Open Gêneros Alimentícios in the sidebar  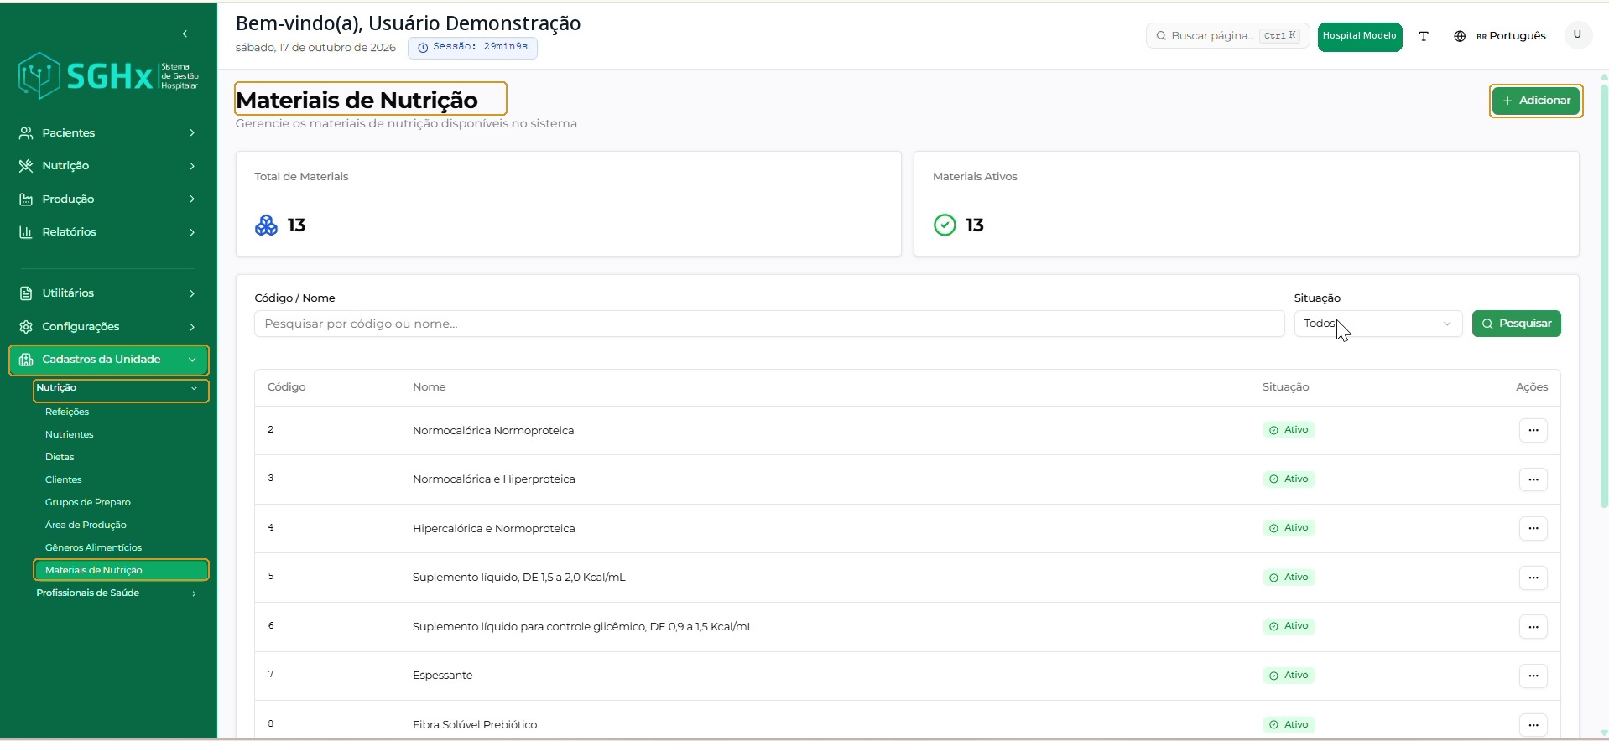(93, 548)
